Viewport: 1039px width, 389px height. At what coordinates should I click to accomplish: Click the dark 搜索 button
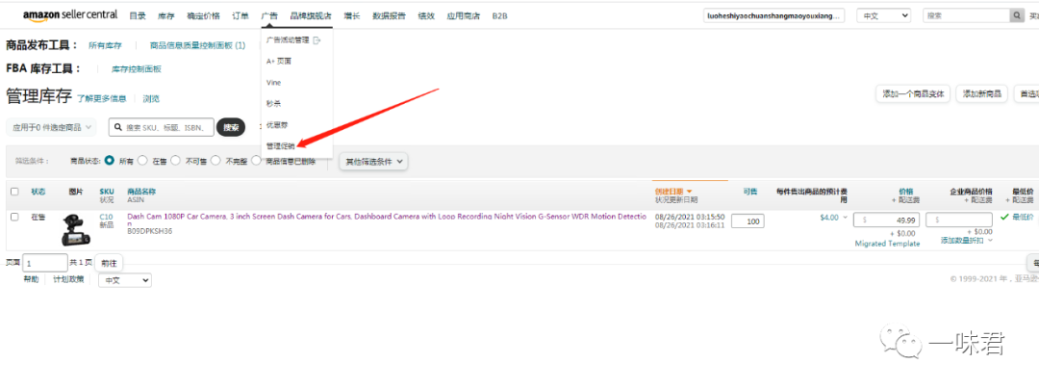[x=231, y=127]
